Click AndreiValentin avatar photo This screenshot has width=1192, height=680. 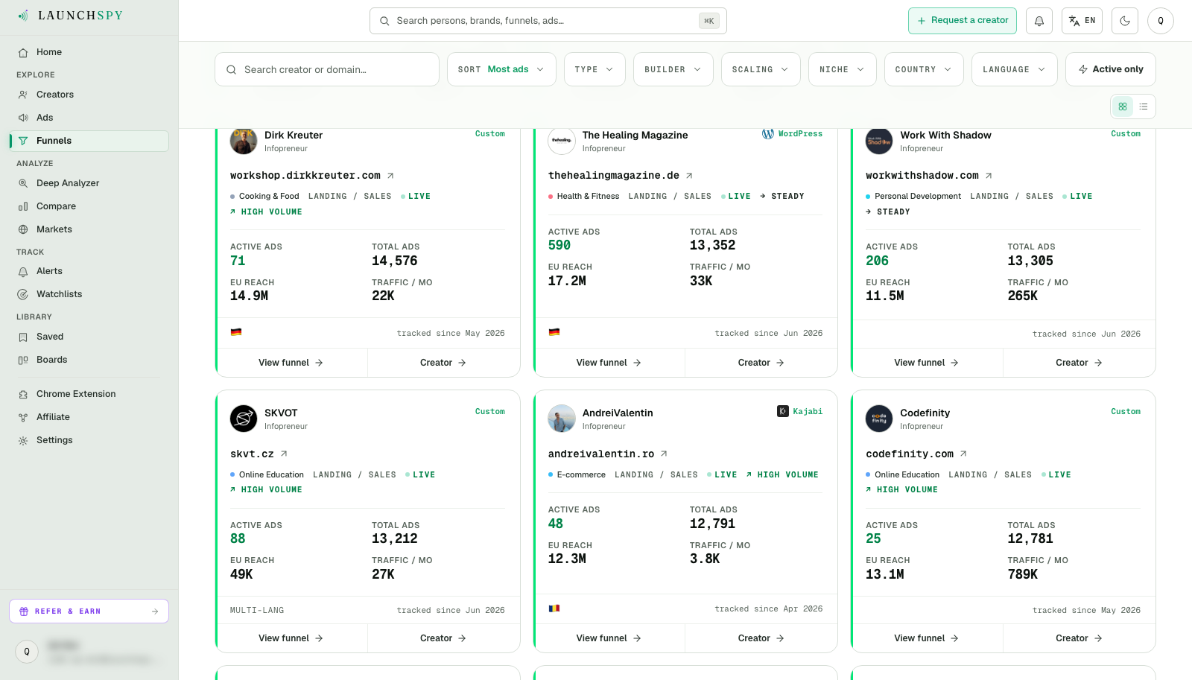(x=562, y=419)
